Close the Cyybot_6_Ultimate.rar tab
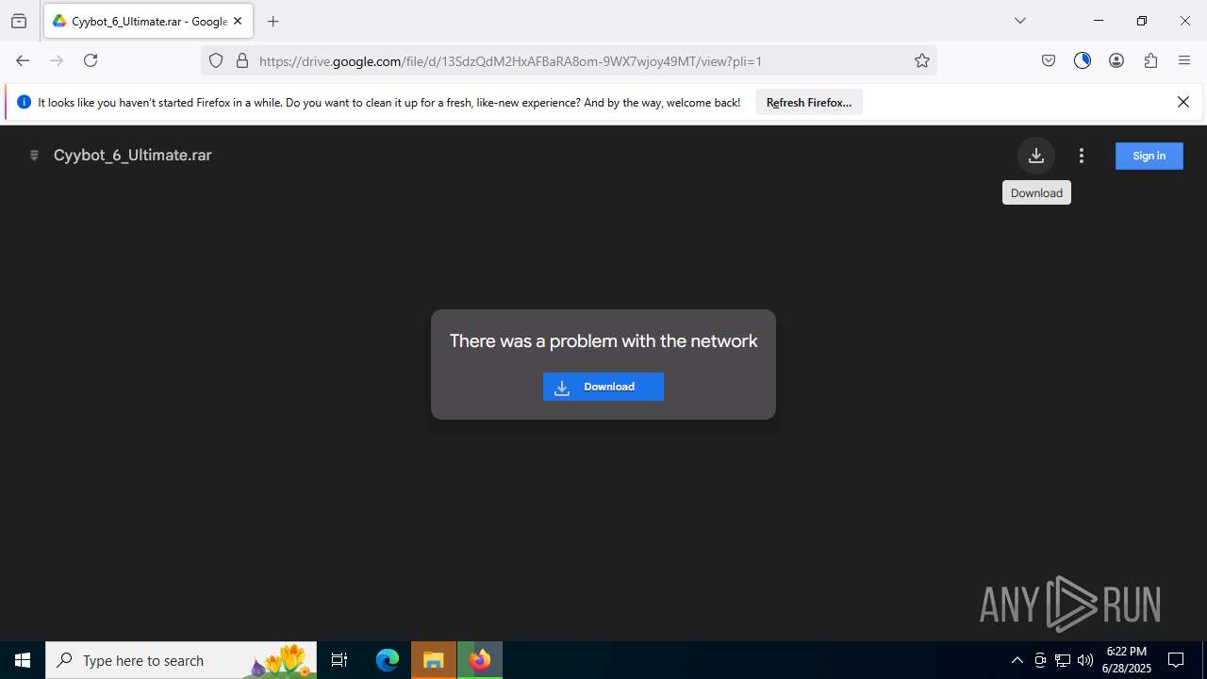Screen dimensions: 1207x679 tap(238, 21)
